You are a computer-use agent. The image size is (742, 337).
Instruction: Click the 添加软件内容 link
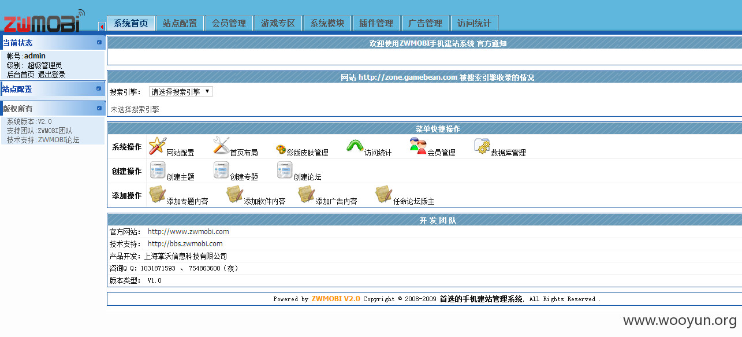click(264, 201)
